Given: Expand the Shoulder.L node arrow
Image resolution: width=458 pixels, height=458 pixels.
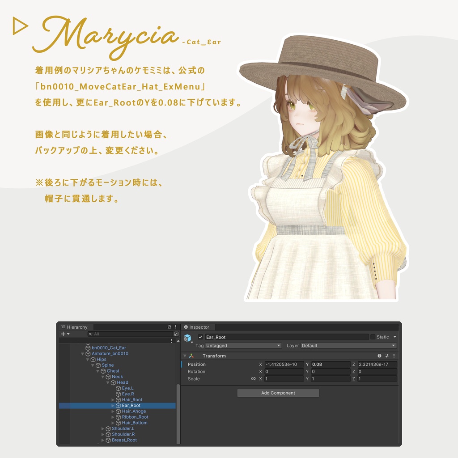Looking at the screenshot, I should click(103, 428).
